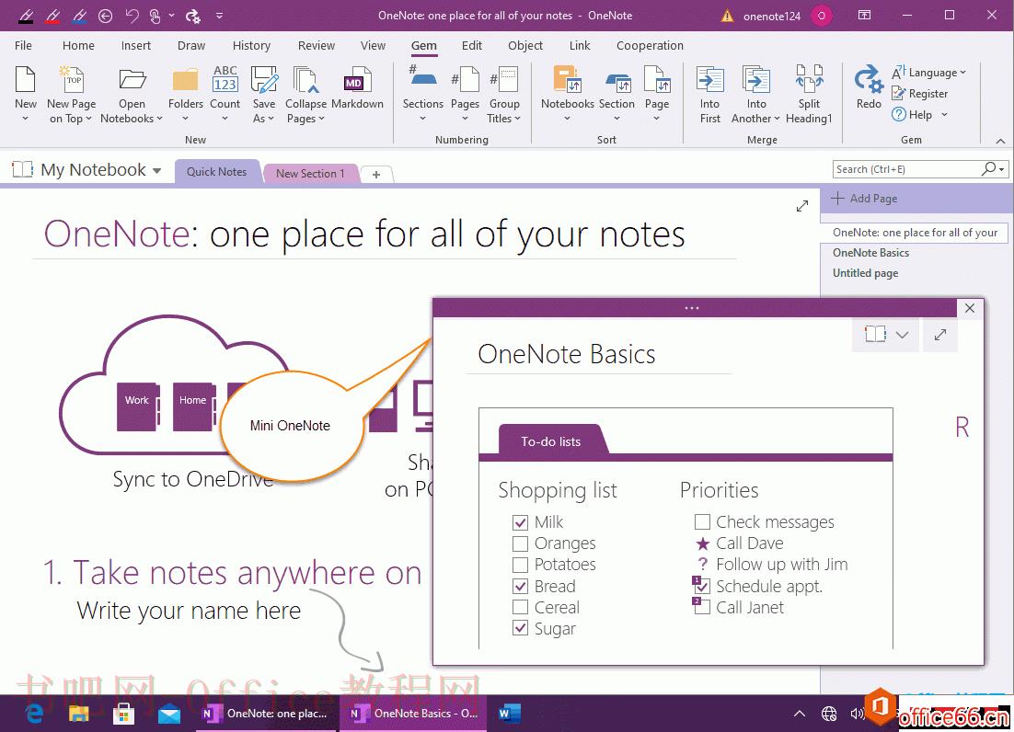Click the Register icon in Gem group
Image resolution: width=1014 pixels, height=732 pixels.
897,94
